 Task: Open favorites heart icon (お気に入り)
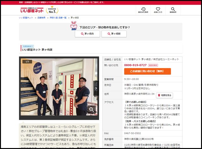coord(158,10)
